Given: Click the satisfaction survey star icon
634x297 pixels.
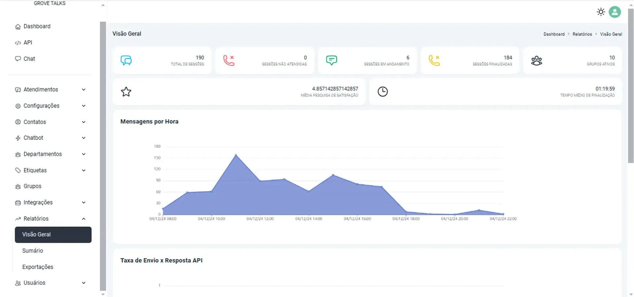Looking at the screenshot, I should point(126,92).
